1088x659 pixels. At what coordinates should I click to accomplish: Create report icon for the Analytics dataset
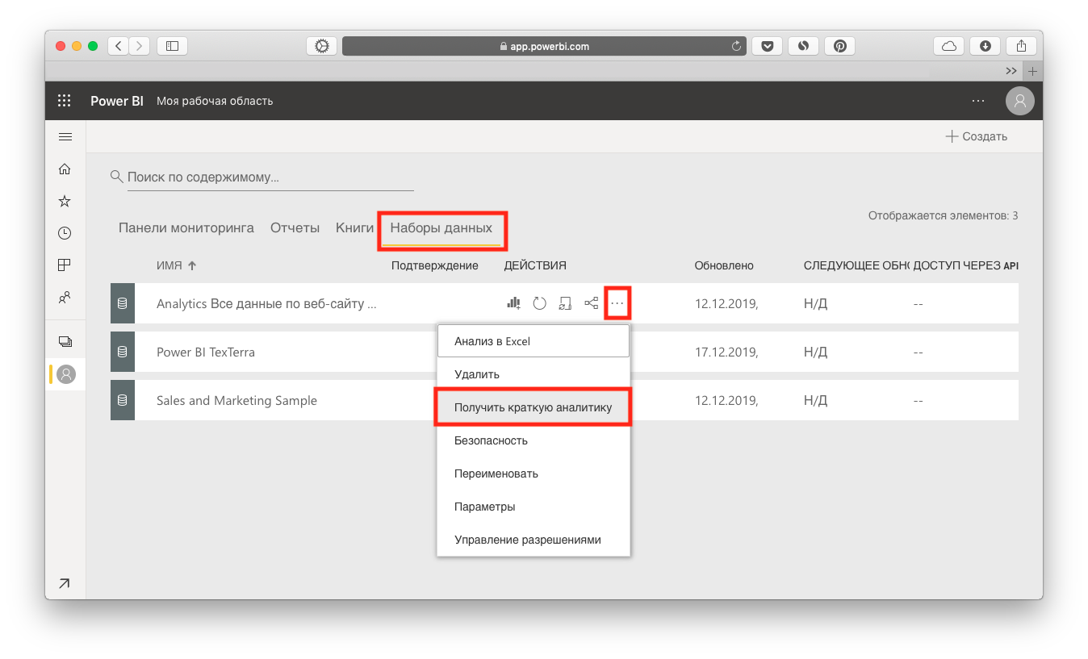coord(513,303)
